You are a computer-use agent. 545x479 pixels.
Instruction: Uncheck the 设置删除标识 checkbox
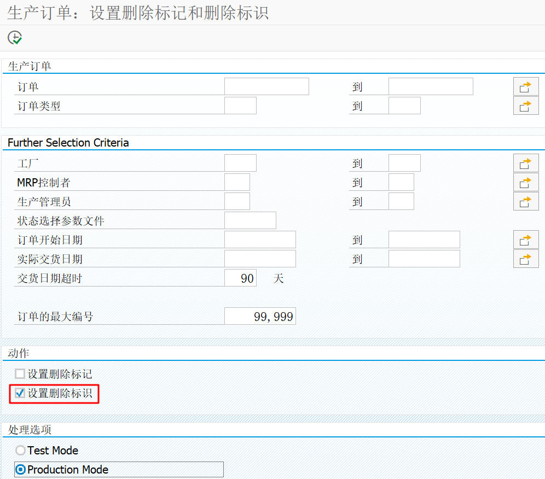19,393
